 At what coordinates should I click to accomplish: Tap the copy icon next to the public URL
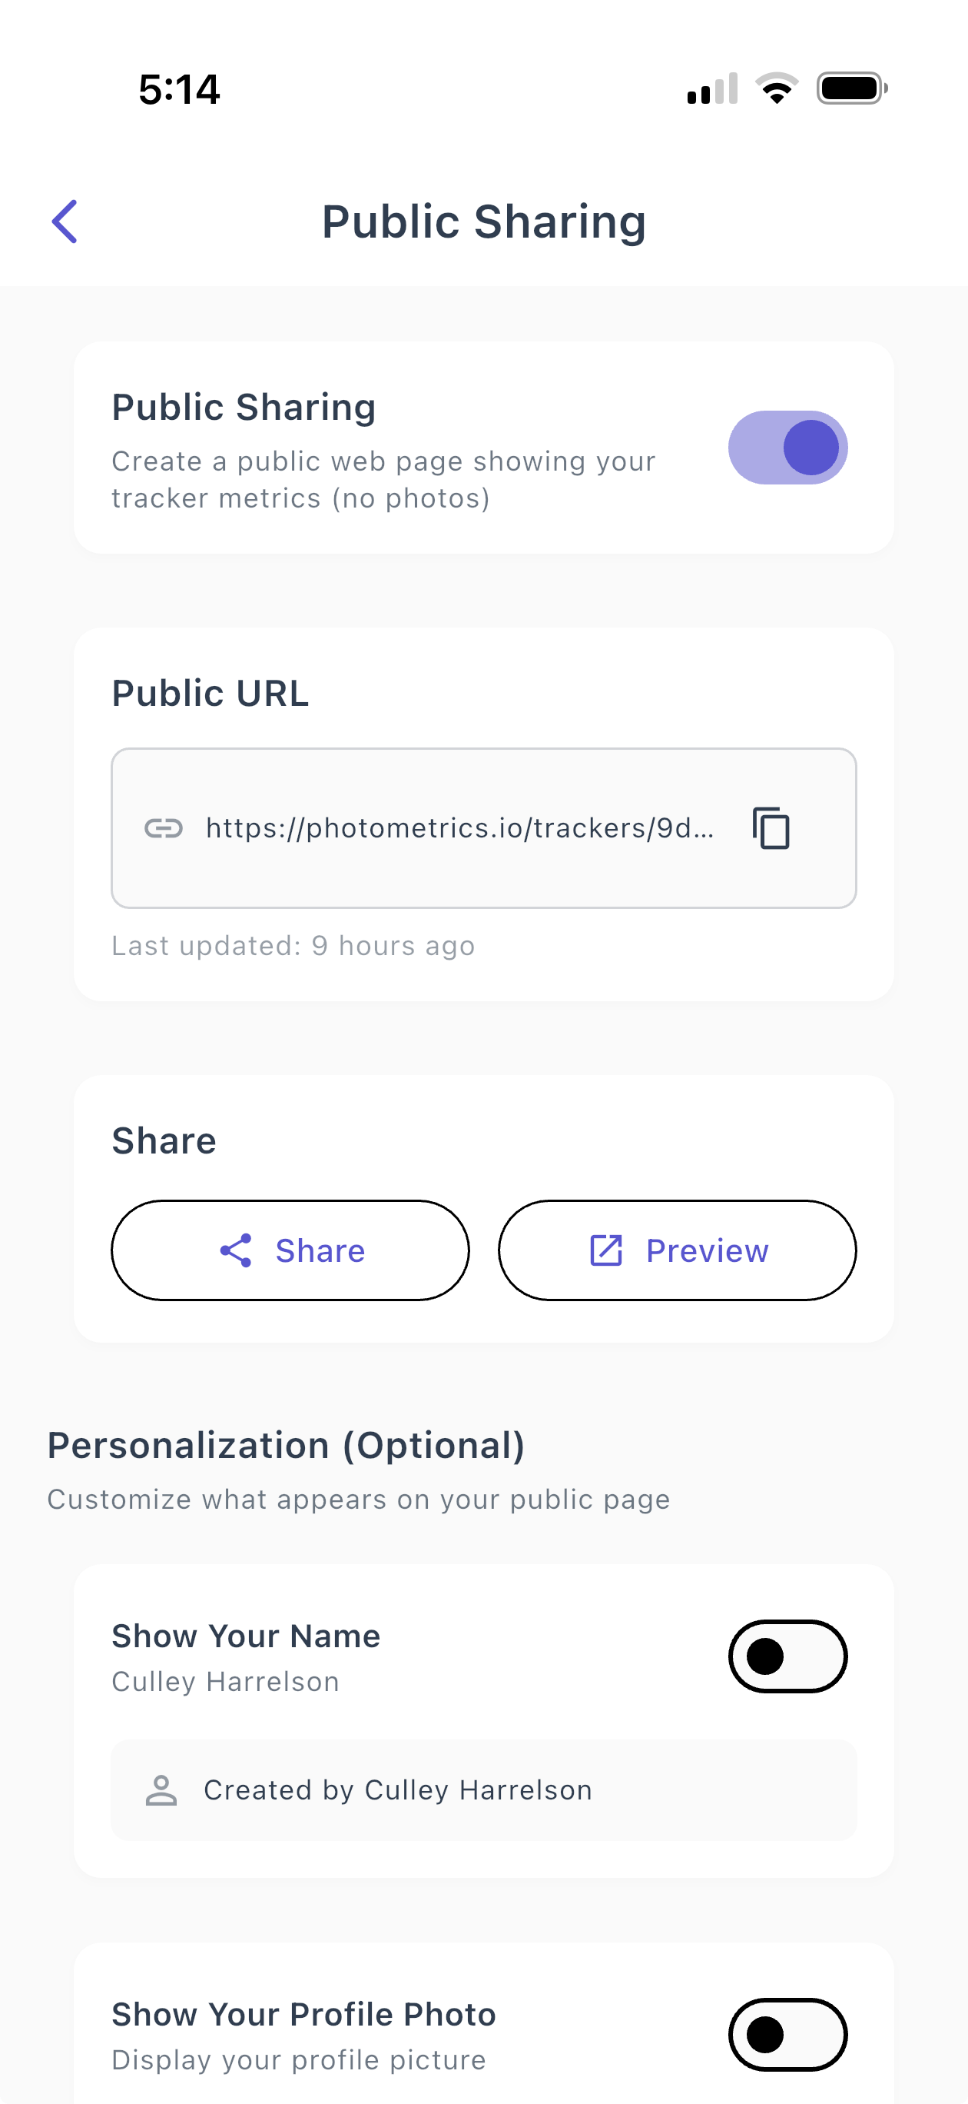pyautogui.click(x=771, y=827)
